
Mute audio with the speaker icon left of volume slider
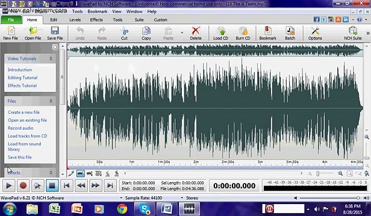pos(295,198)
